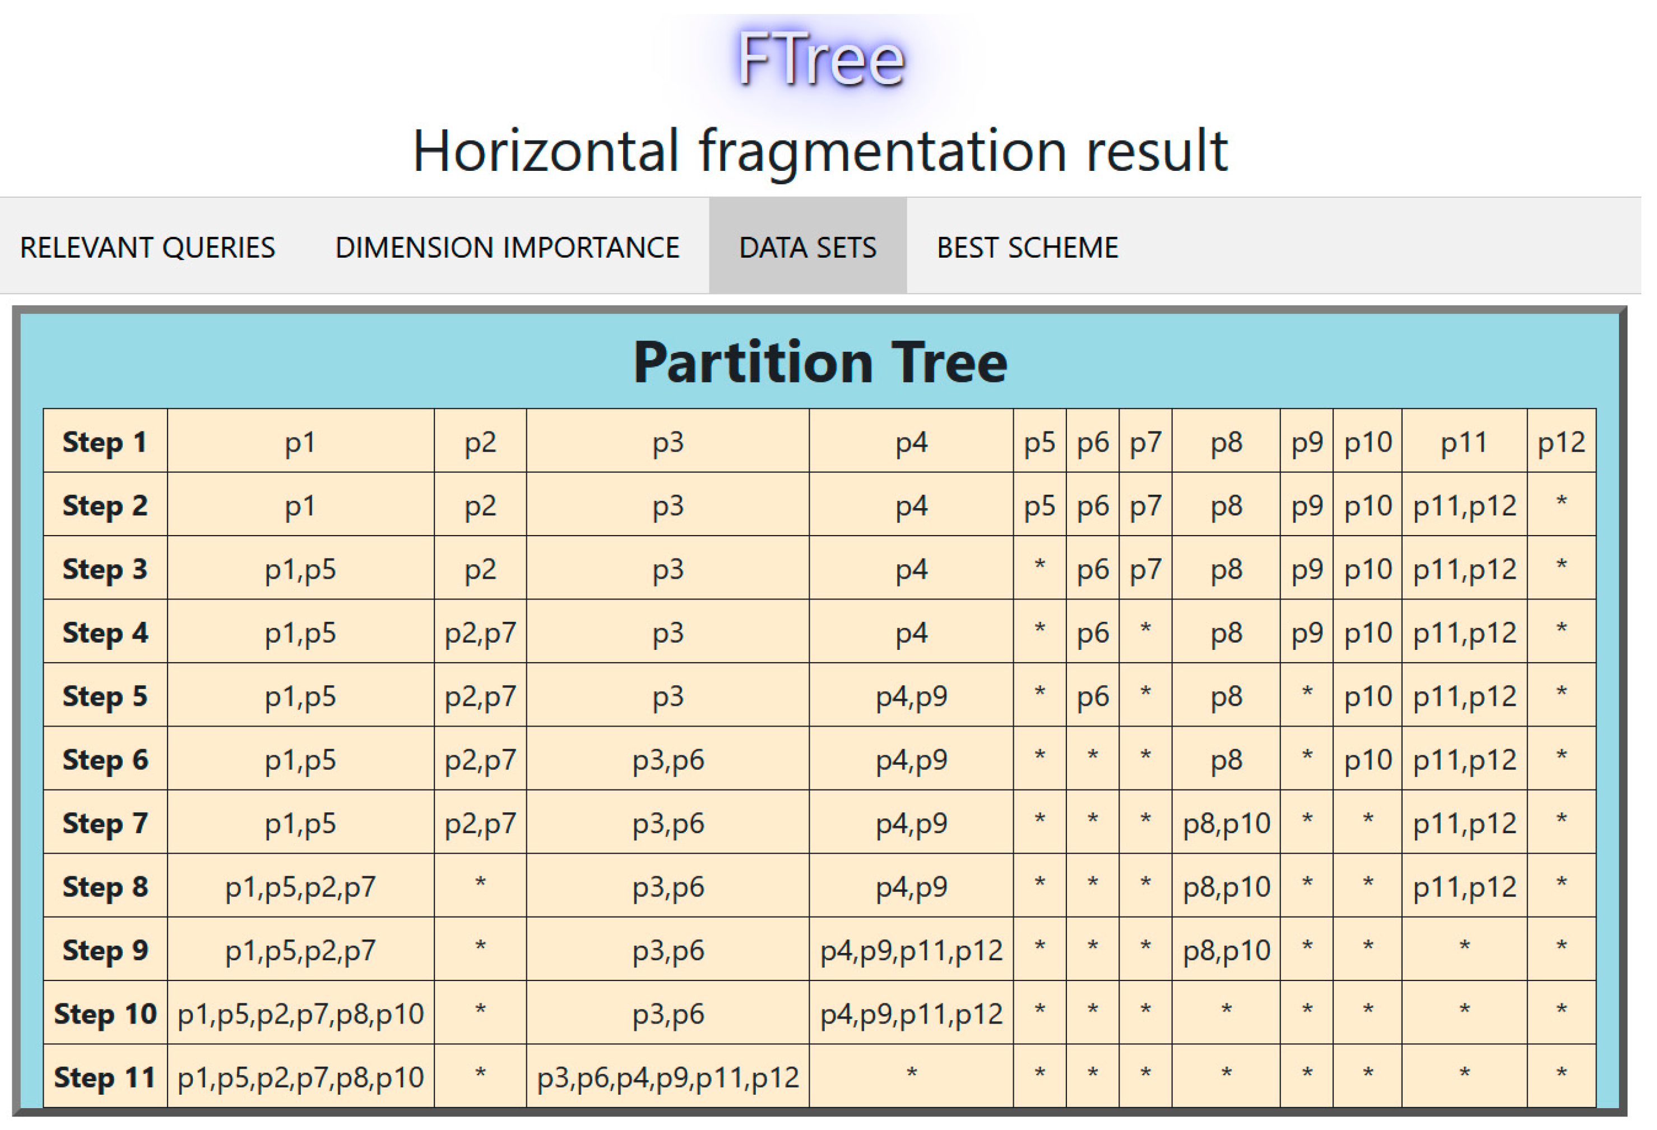Click the p8,p10 cell in Step 7
Viewport: 1657px width, 1130px height.
(x=1226, y=824)
